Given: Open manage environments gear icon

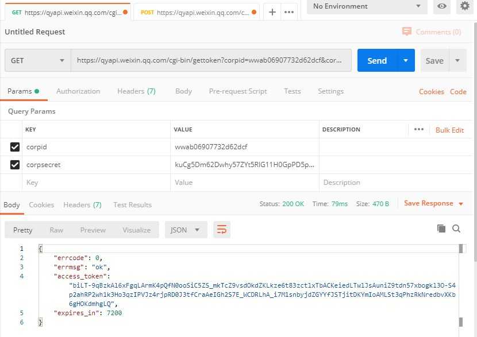Looking at the screenshot, I should coord(464,6).
